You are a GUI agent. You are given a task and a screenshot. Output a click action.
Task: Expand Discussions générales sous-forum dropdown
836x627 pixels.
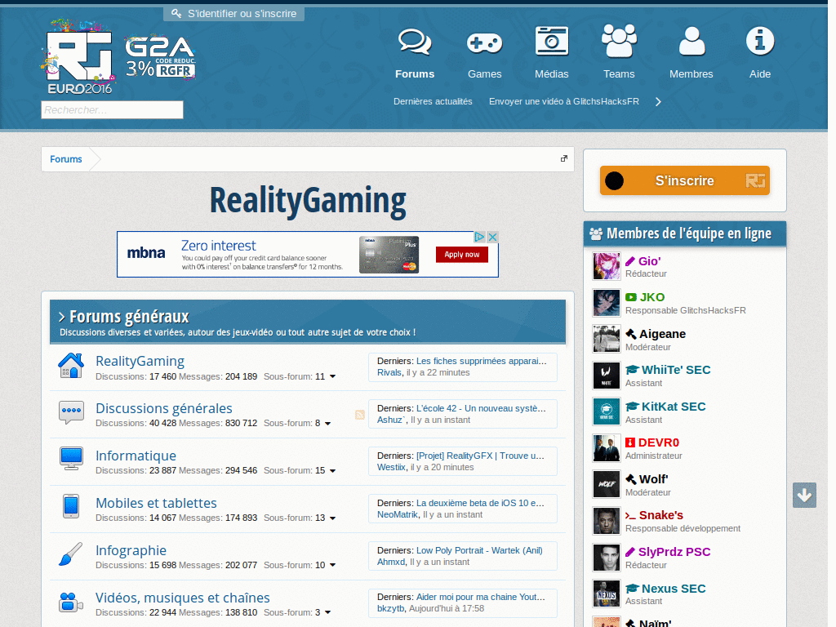tap(328, 424)
